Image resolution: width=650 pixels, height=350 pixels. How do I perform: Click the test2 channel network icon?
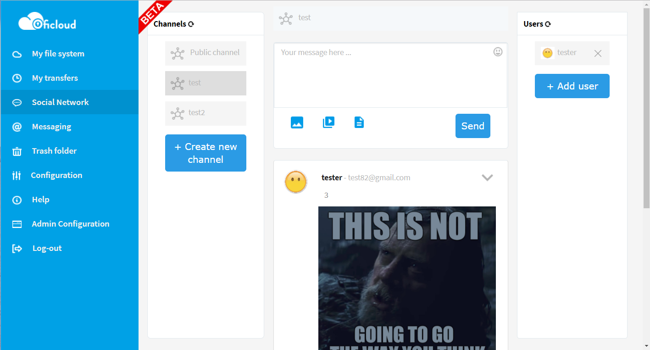pyautogui.click(x=178, y=113)
